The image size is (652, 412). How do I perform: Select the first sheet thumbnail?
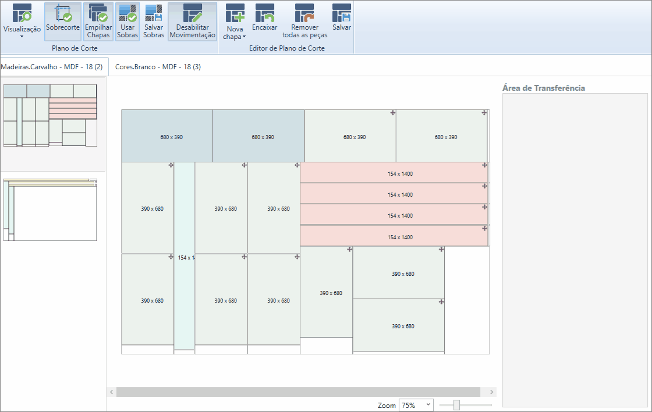50,116
